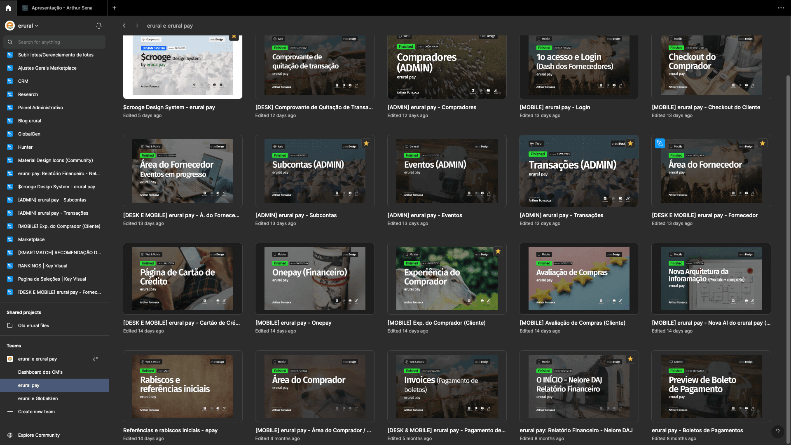Open the Onepay (Financeiro) file thumbnail
791x445 pixels.
315,279
